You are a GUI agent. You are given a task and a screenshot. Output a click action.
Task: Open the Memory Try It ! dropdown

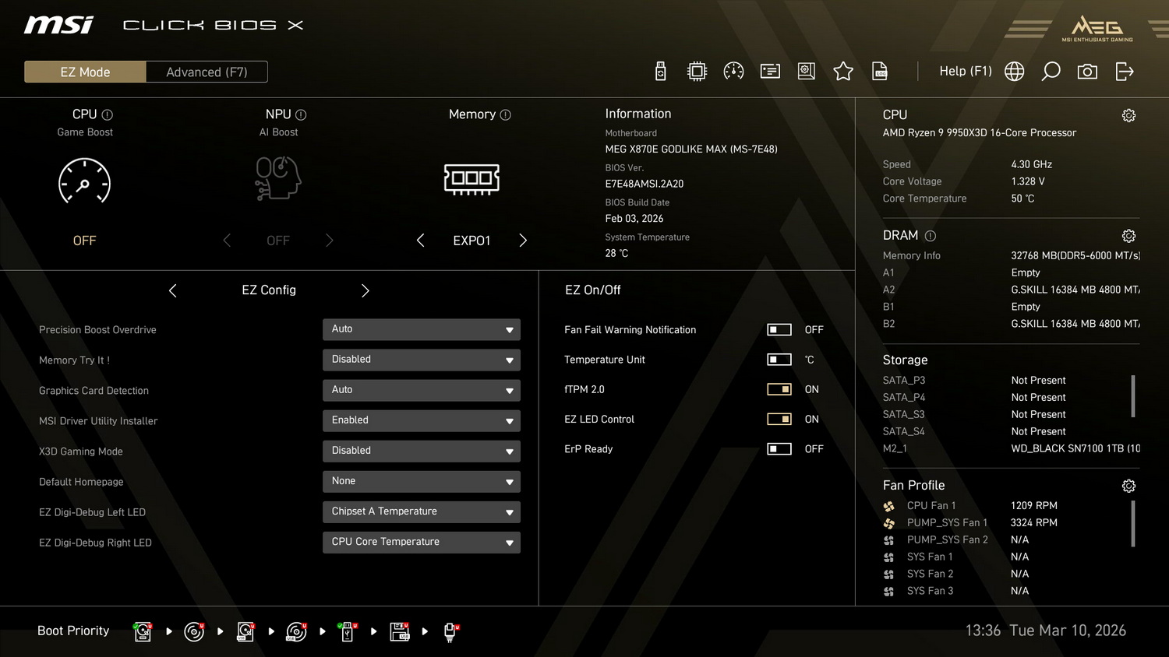coord(422,360)
